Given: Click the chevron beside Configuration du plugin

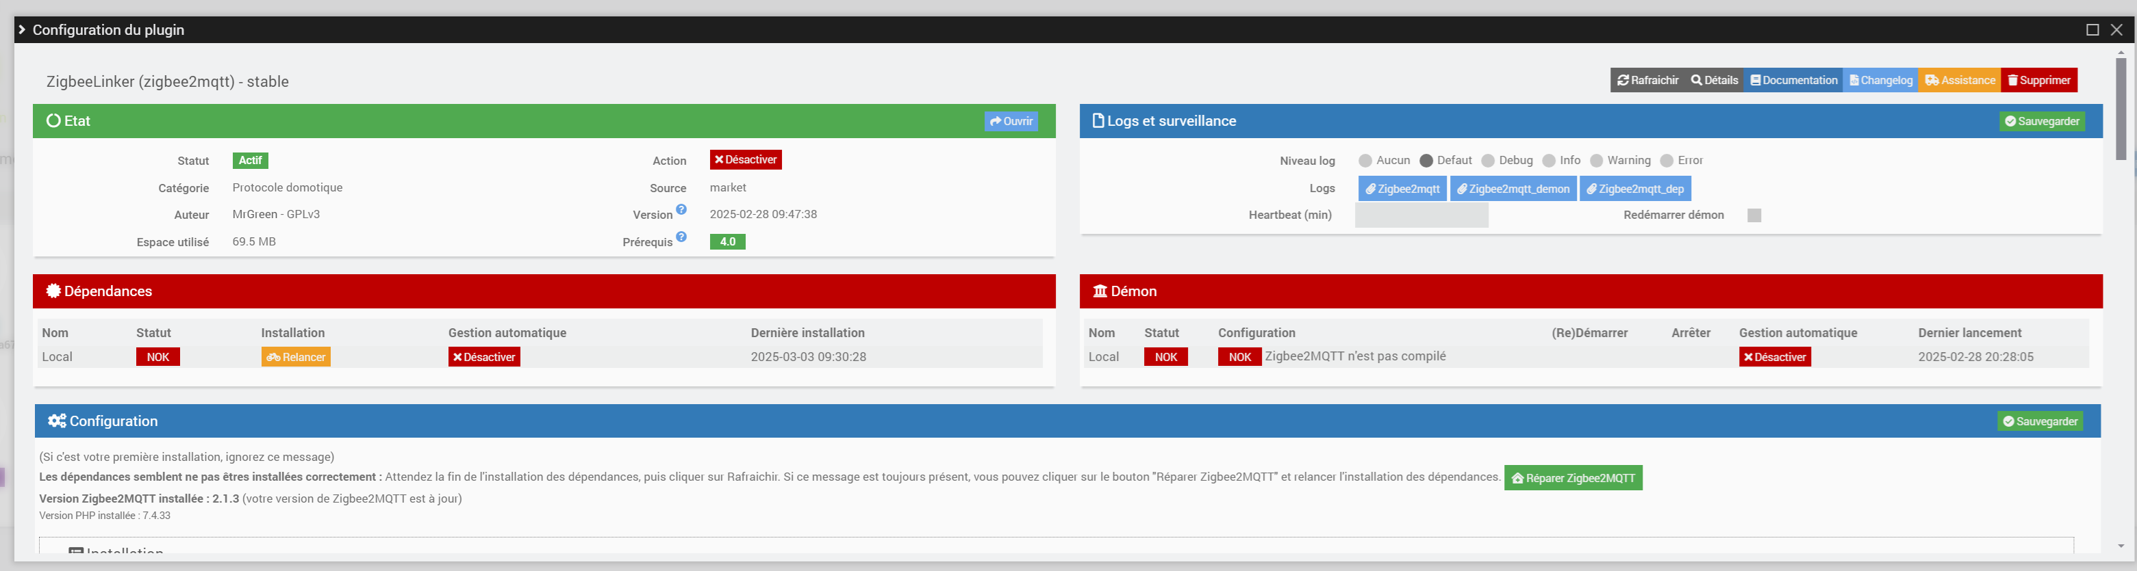Looking at the screenshot, I should [x=23, y=30].
